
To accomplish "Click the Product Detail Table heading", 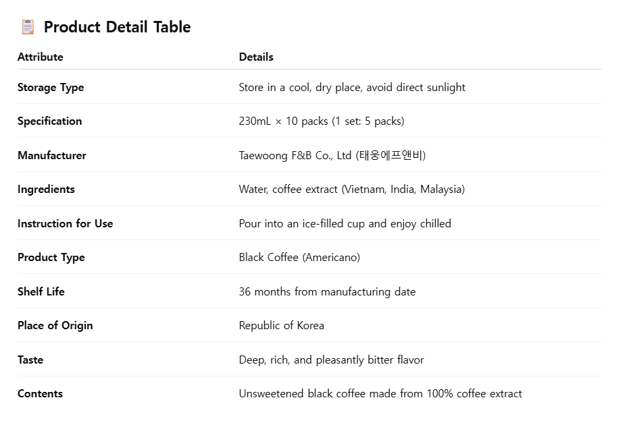I will 117,27.
